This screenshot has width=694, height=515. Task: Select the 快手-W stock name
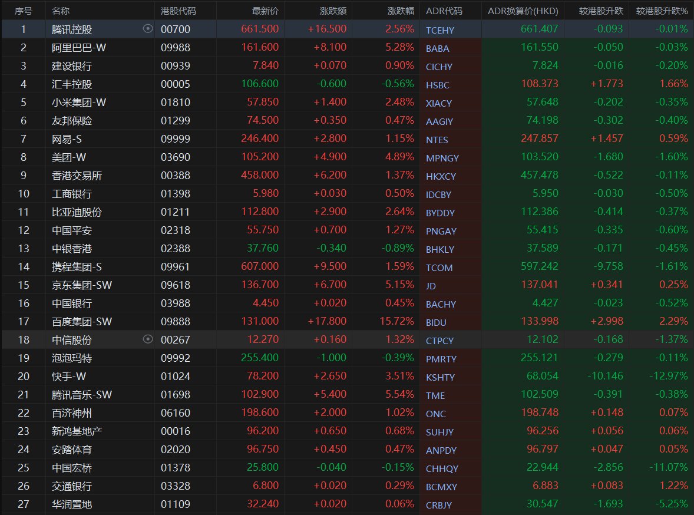click(69, 376)
